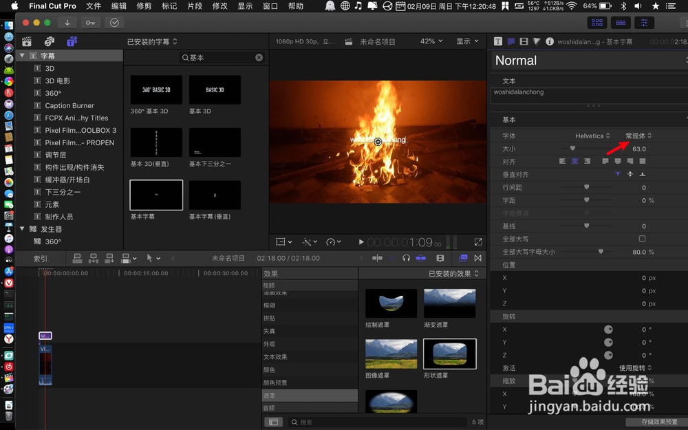Open the Video inspector filmstrip icon

[524, 41]
